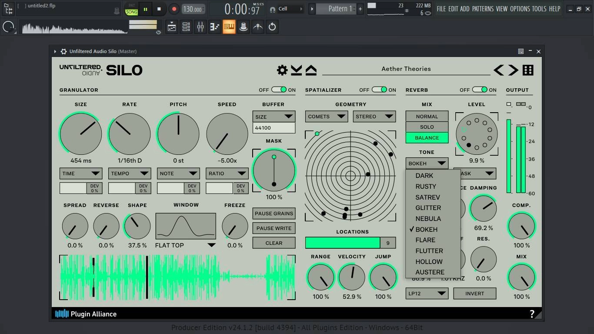The height and width of the screenshot is (334, 594).
Task: Click the granulator SIZE knob
Action: [81, 134]
